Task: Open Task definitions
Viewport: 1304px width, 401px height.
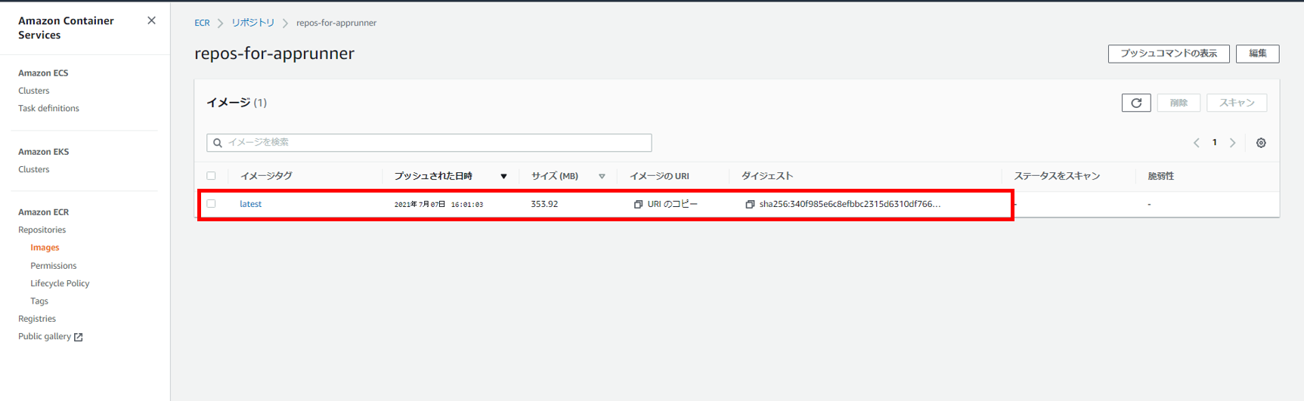Action: coord(48,108)
